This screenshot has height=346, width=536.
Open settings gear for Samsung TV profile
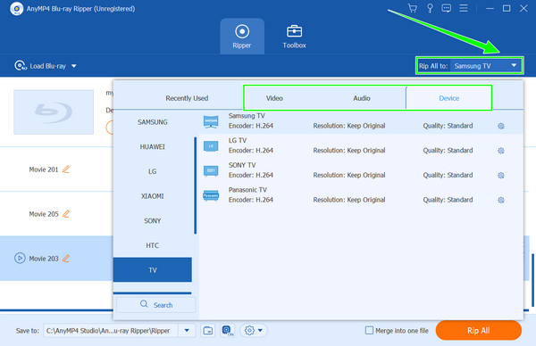point(501,126)
